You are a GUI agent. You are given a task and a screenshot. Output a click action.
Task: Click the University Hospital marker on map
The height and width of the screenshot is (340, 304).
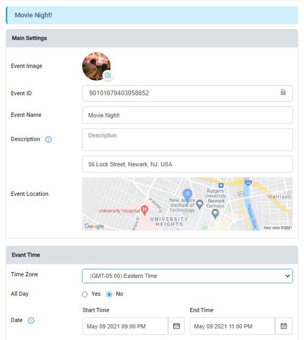click(144, 210)
